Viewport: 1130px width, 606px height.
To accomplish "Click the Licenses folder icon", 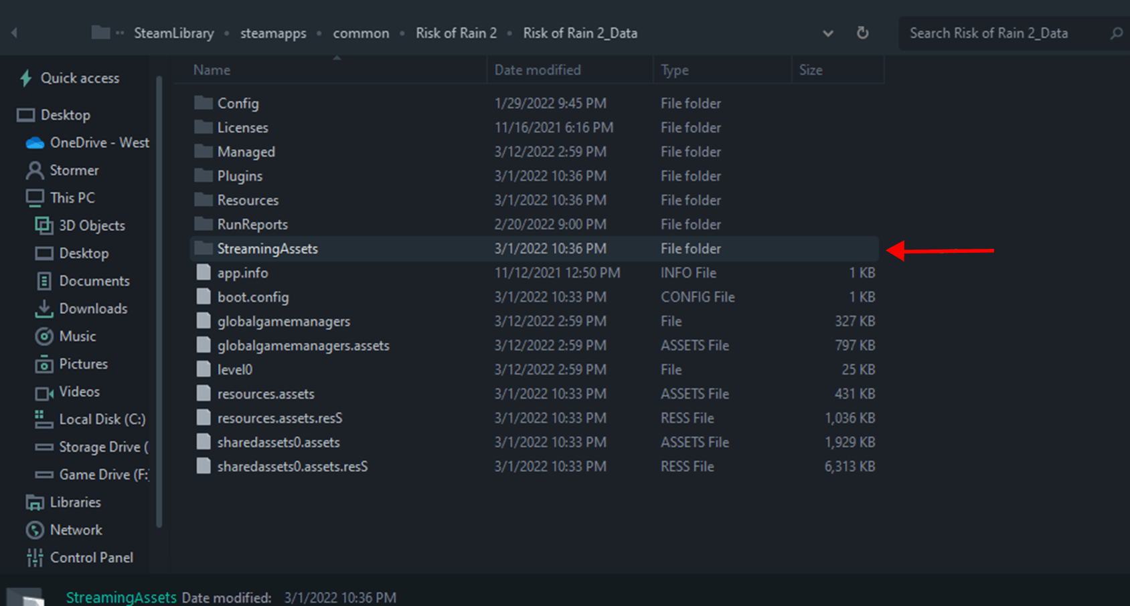I will [x=204, y=127].
